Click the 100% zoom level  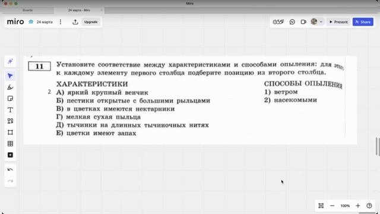345,206
